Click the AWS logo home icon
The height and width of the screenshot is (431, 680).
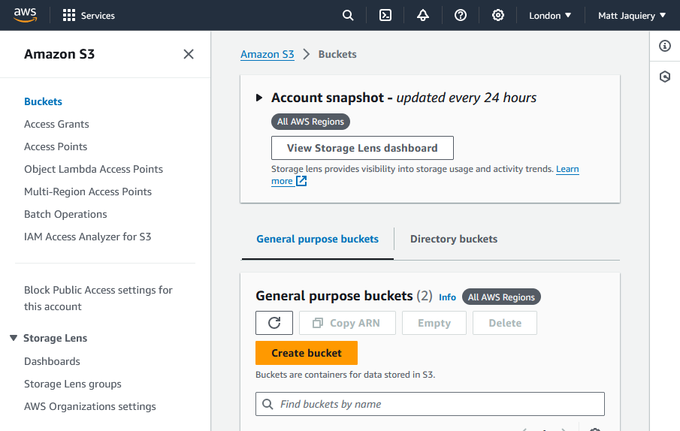[25, 15]
